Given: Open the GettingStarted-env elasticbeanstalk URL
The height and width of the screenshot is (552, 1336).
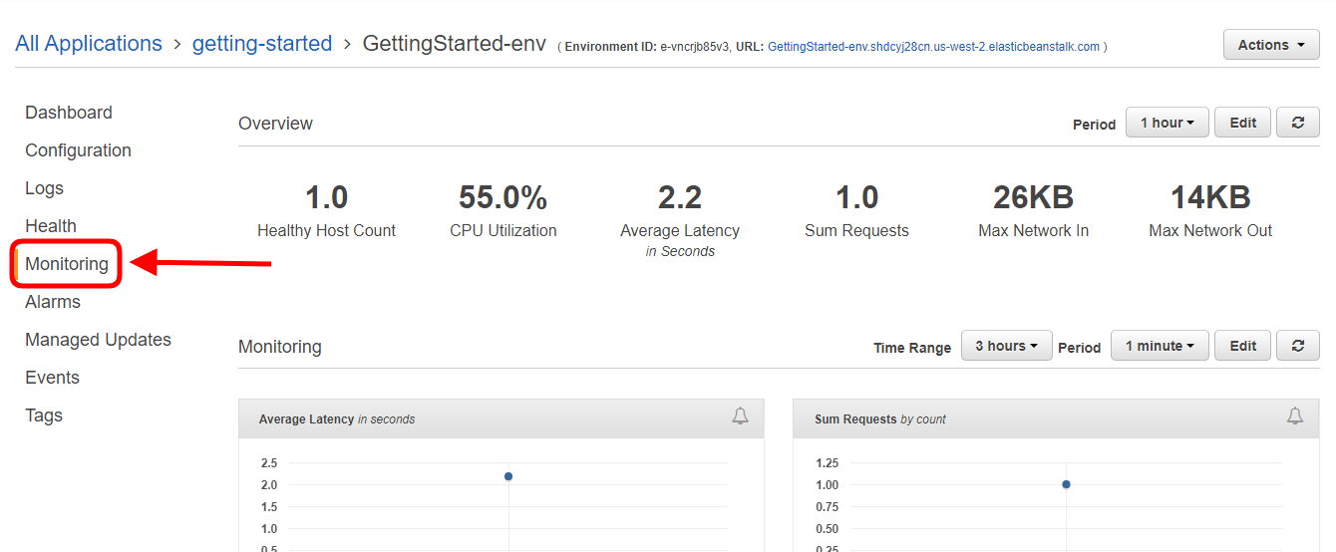Looking at the screenshot, I should coord(933,47).
